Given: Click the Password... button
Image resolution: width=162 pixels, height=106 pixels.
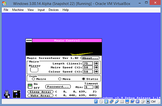Looking at the screenshot, I should click(x=58, y=87).
